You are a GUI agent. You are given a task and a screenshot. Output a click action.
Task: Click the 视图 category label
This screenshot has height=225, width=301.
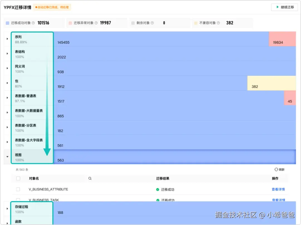(18, 155)
